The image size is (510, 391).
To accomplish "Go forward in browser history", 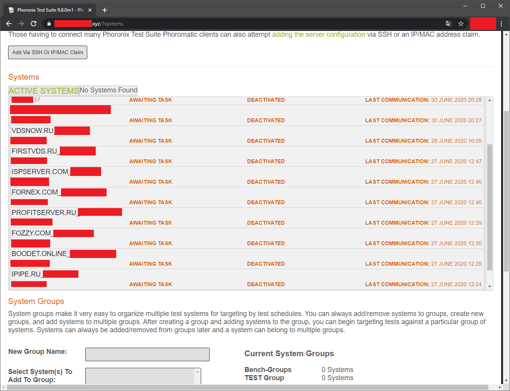I will point(21,24).
